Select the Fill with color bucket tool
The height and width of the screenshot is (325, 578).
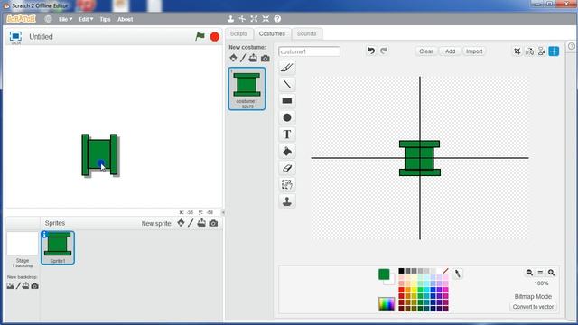click(287, 151)
